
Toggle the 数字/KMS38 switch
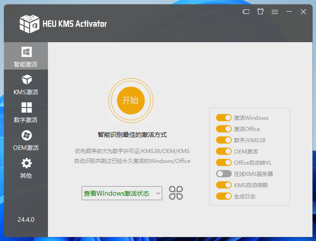(224, 140)
